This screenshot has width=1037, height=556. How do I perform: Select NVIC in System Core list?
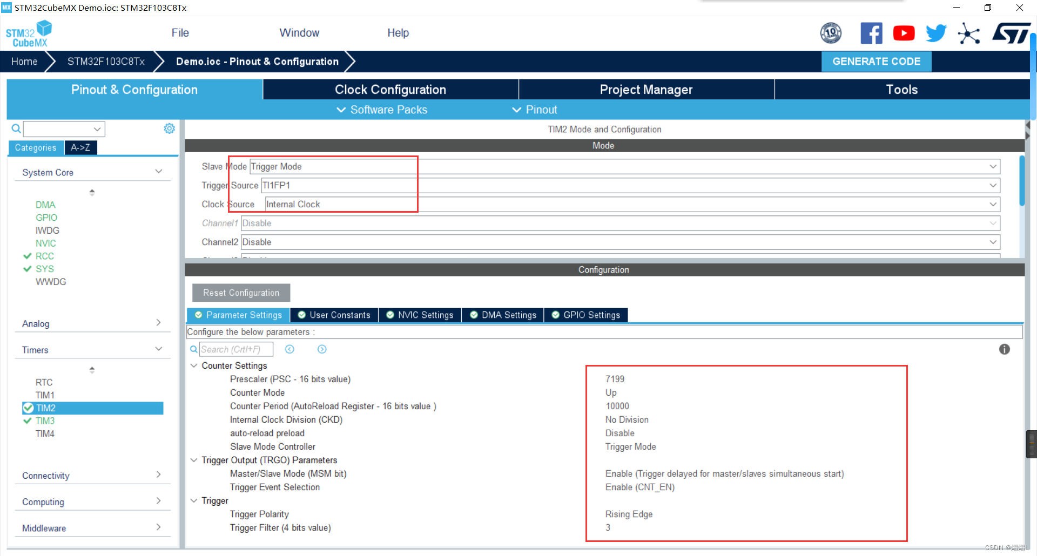(45, 243)
